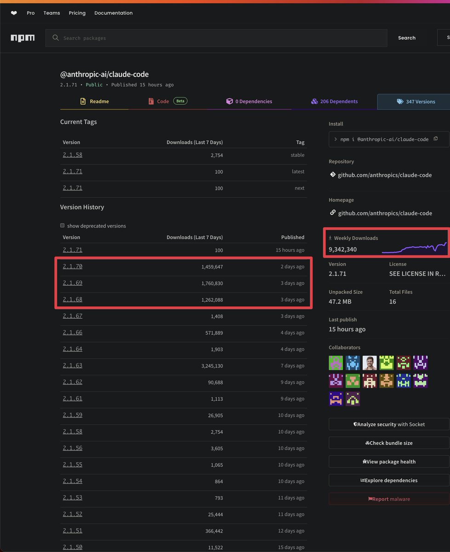Viewport: 450px width, 552px height.
Task: Click the Dependents cubes icon
Action: pyautogui.click(x=314, y=101)
